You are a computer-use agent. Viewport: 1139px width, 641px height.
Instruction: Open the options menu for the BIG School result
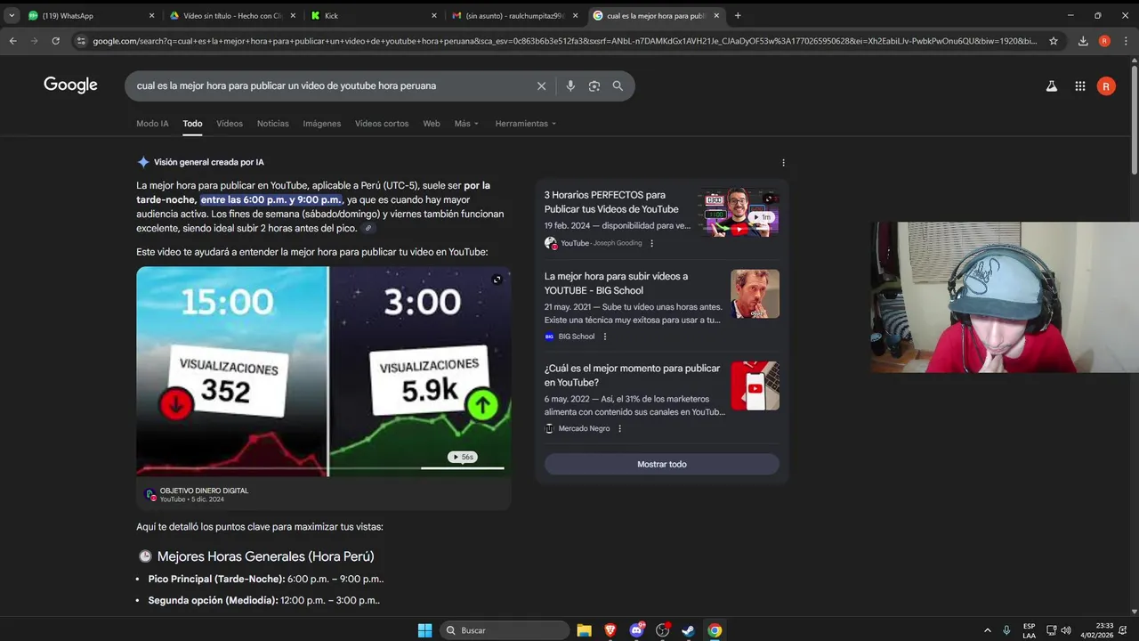pos(605,337)
